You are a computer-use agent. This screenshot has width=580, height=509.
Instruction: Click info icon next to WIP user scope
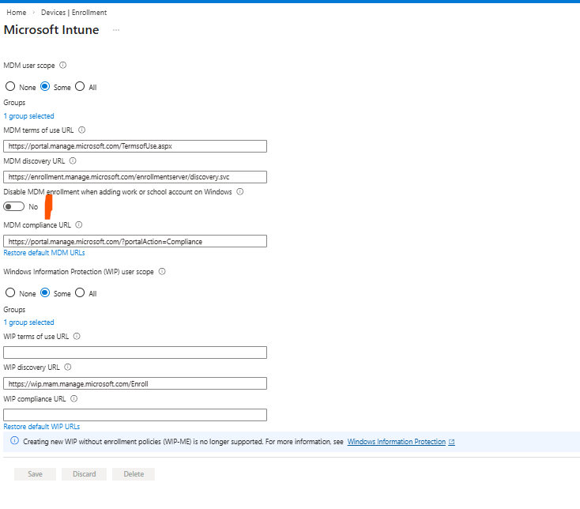(162, 271)
